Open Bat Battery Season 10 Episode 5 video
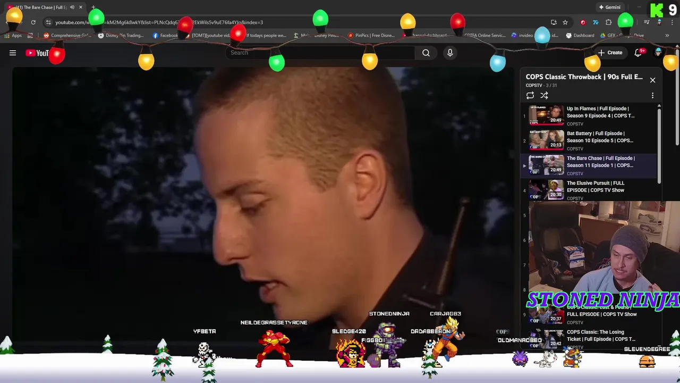 tap(600, 137)
